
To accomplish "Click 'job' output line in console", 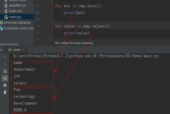I will coord(17,76).
